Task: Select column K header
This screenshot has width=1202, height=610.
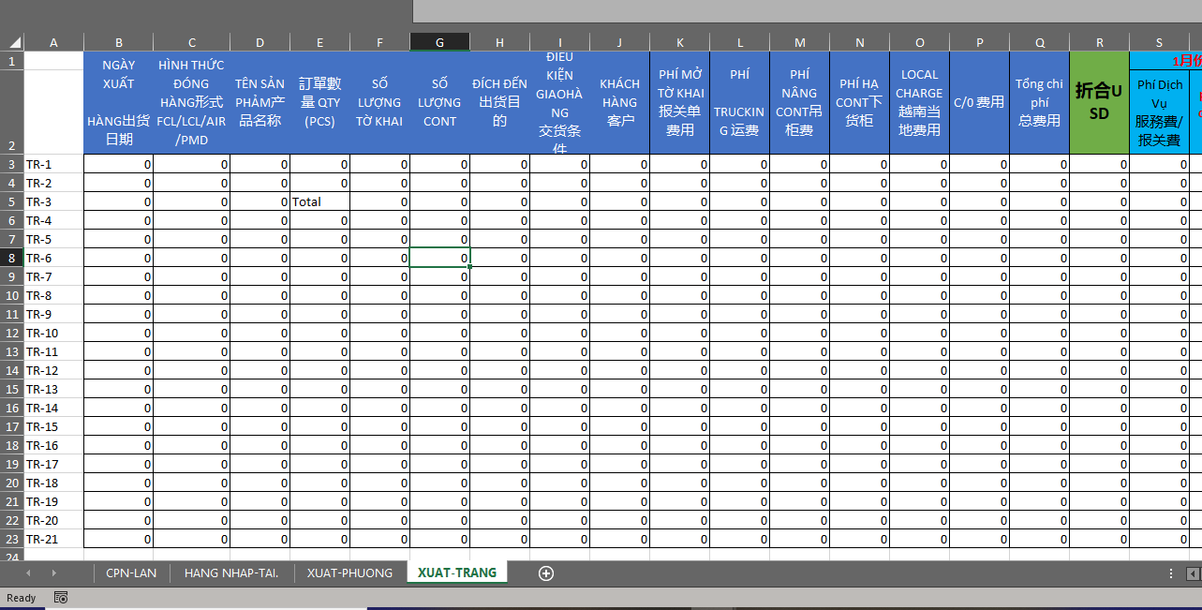Action: pos(679,42)
